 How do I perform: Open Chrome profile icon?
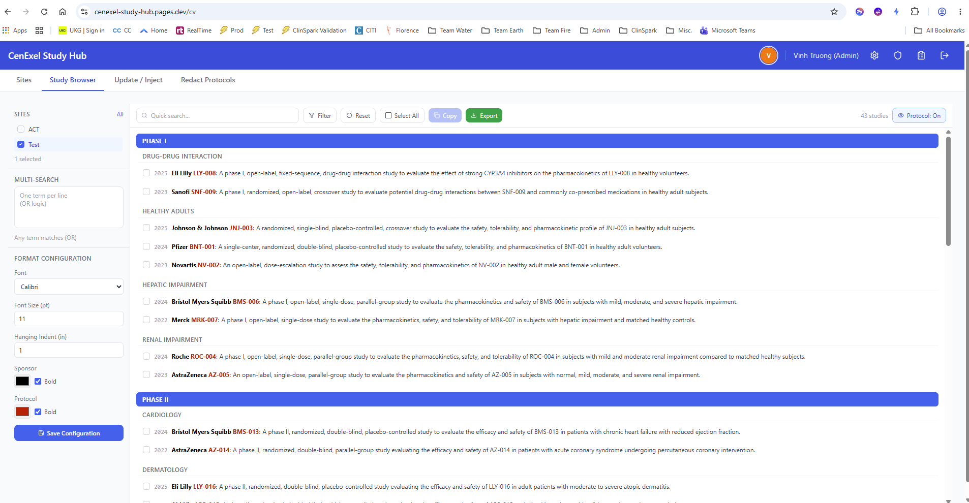942,12
